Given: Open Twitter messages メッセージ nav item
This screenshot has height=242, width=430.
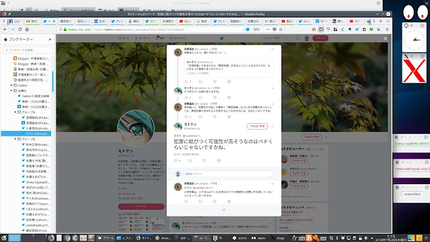Looking at the screenshot, I should tap(177, 38).
